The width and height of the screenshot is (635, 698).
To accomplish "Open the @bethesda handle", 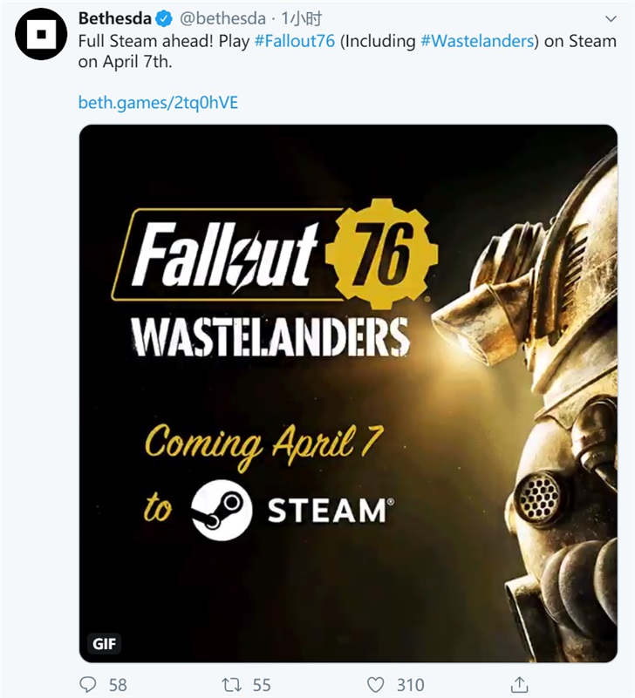I will coord(222,18).
